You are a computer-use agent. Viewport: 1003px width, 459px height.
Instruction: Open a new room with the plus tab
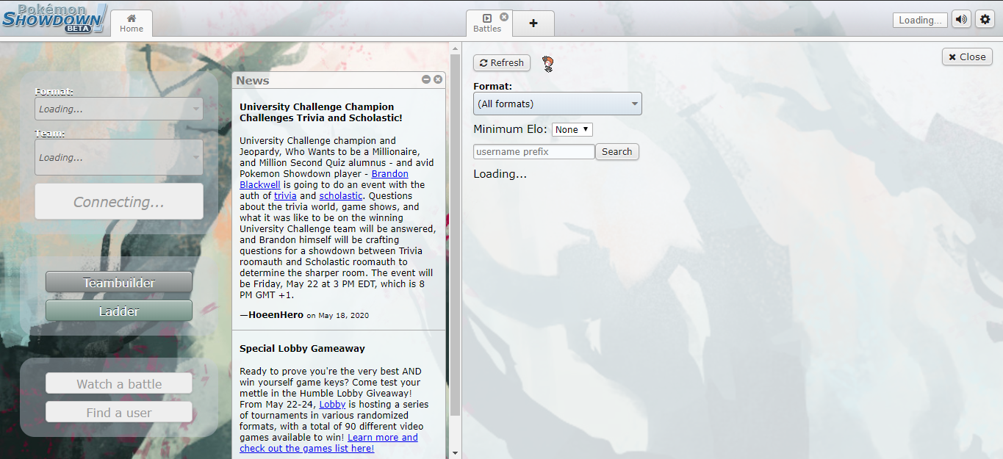pyautogui.click(x=533, y=24)
